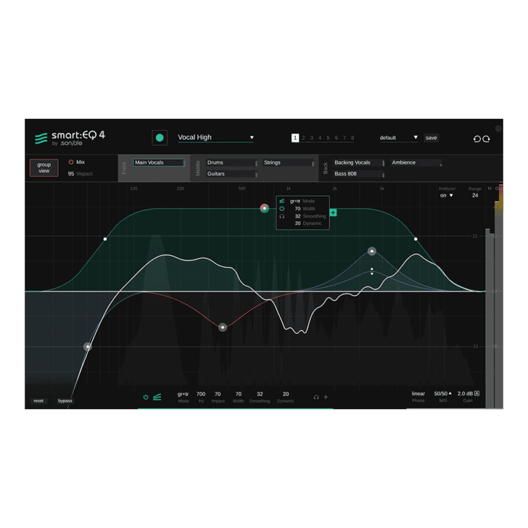
Task: Undo the last change
Action: [x=477, y=139]
